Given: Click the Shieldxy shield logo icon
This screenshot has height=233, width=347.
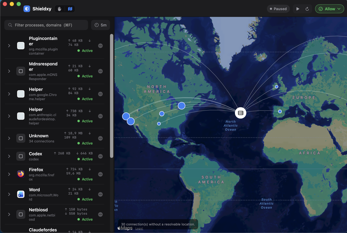Looking at the screenshot, I should coord(27,9).
